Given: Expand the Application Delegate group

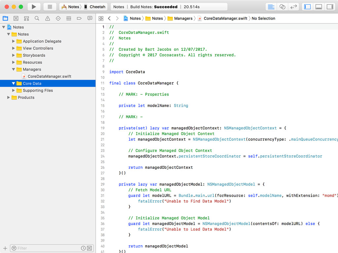Looking at the screenshot, I should coord(14,41).
